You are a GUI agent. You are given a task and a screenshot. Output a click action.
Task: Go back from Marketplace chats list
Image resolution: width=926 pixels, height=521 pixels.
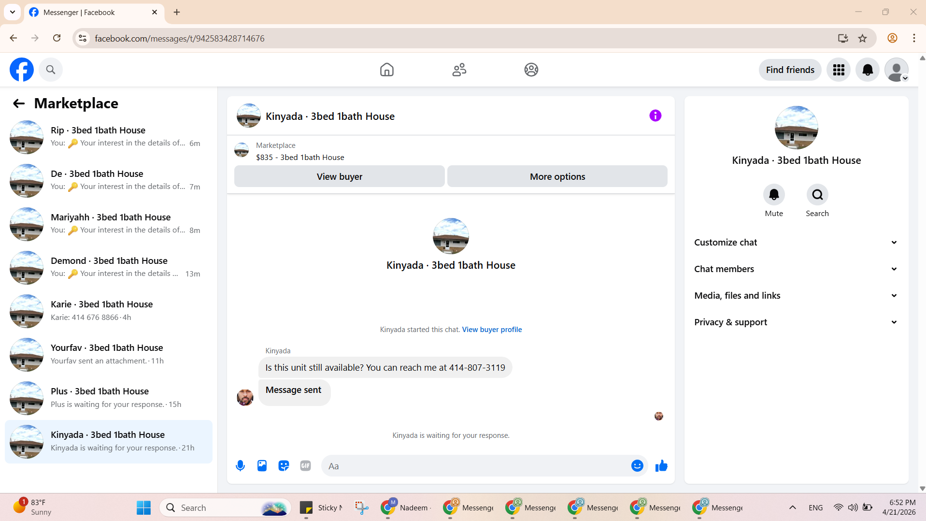[19, 103]
